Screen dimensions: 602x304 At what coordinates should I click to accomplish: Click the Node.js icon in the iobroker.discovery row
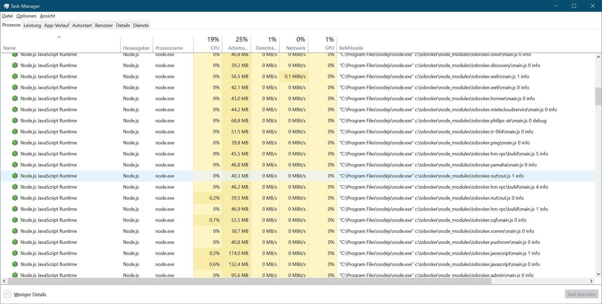15,65
